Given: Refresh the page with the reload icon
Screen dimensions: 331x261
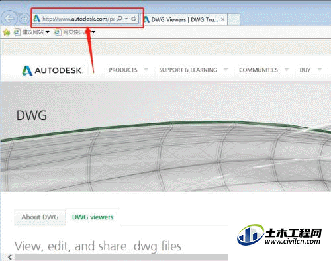Looking at the screenshot, I should (x=134, y=19).
